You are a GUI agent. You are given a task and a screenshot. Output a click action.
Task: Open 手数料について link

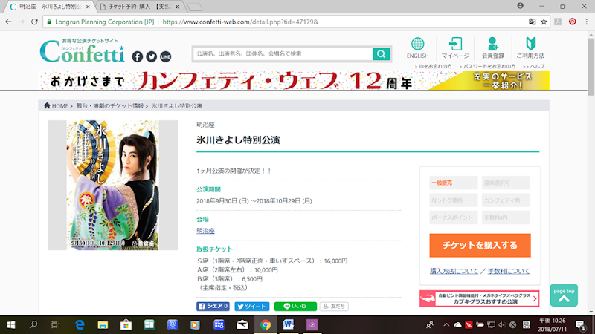(x=509, y=271)
